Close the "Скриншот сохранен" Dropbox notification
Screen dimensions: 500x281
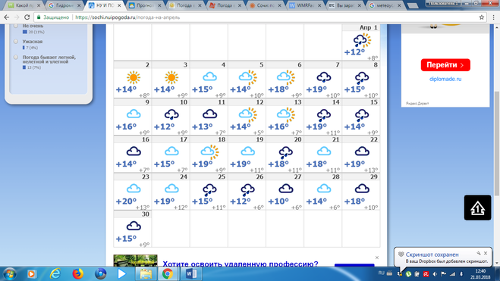tap(486, 253)
